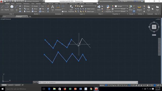162x91 pixels.
Task: Expand the Draw panel
Action: coord(12,14)
